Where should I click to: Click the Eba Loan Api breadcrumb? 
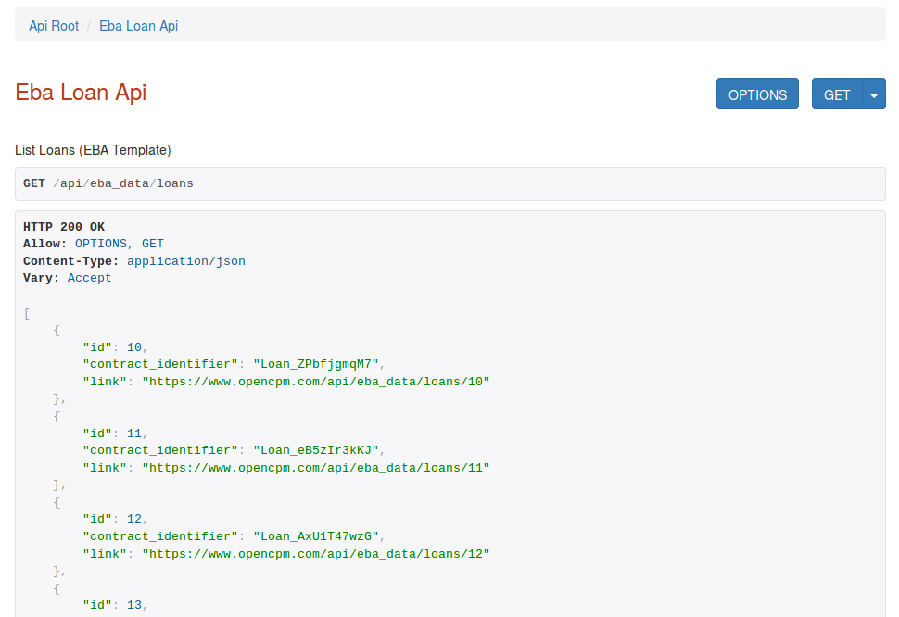[138, 26]
